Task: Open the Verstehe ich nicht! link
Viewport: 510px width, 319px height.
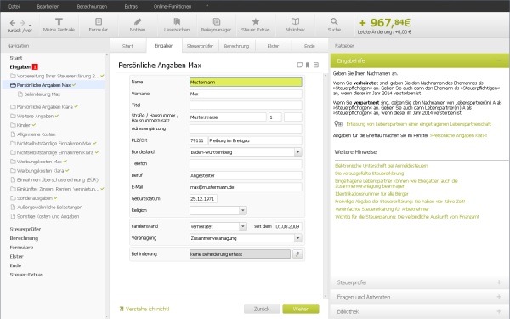Action: click(x=144, y=309)
